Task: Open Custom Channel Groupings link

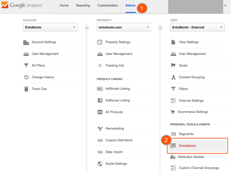Action: [199, 168]
